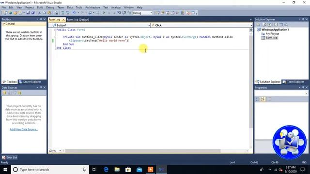Click the Start Debugging play icon

(x=104, y=13)
